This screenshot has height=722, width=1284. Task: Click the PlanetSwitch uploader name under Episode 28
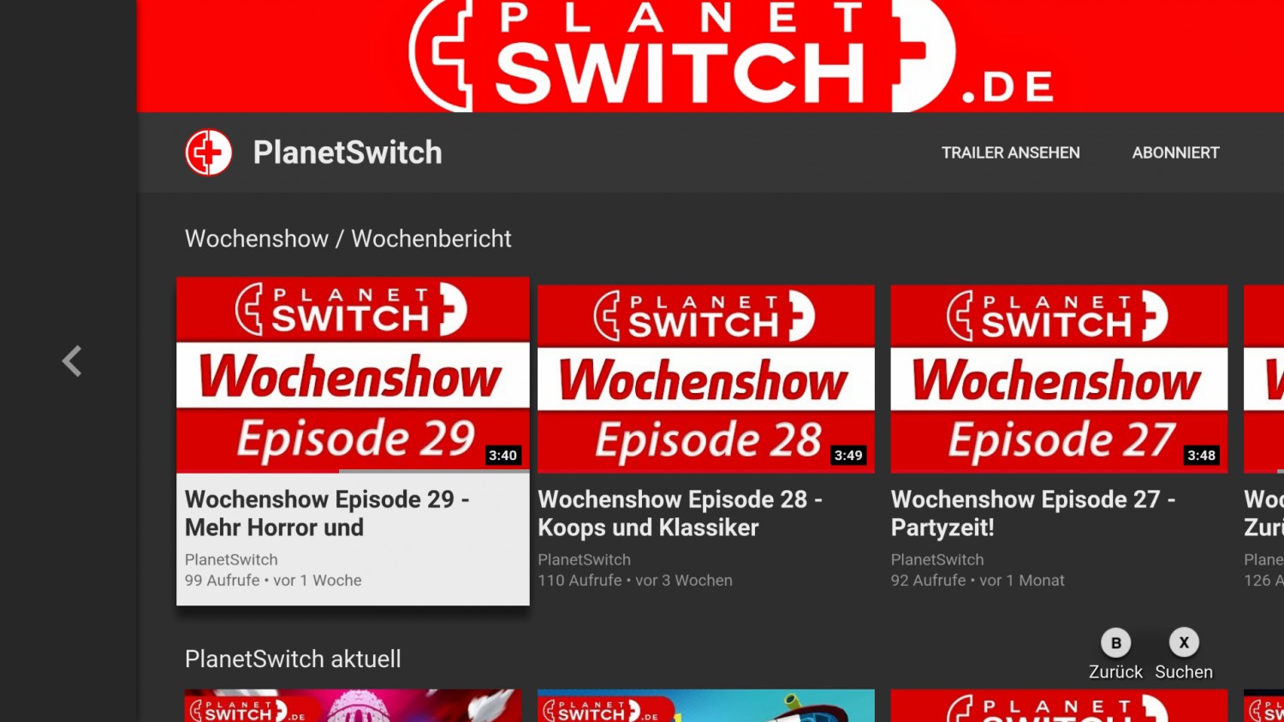click(584, 559)
